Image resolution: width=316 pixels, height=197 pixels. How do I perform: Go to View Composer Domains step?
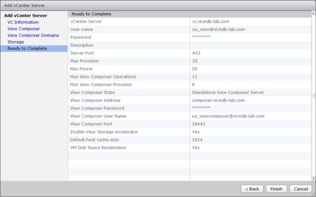coord(33,35)
